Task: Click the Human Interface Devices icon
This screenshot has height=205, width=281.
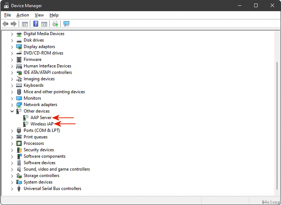Action: (x=19, y=66)
